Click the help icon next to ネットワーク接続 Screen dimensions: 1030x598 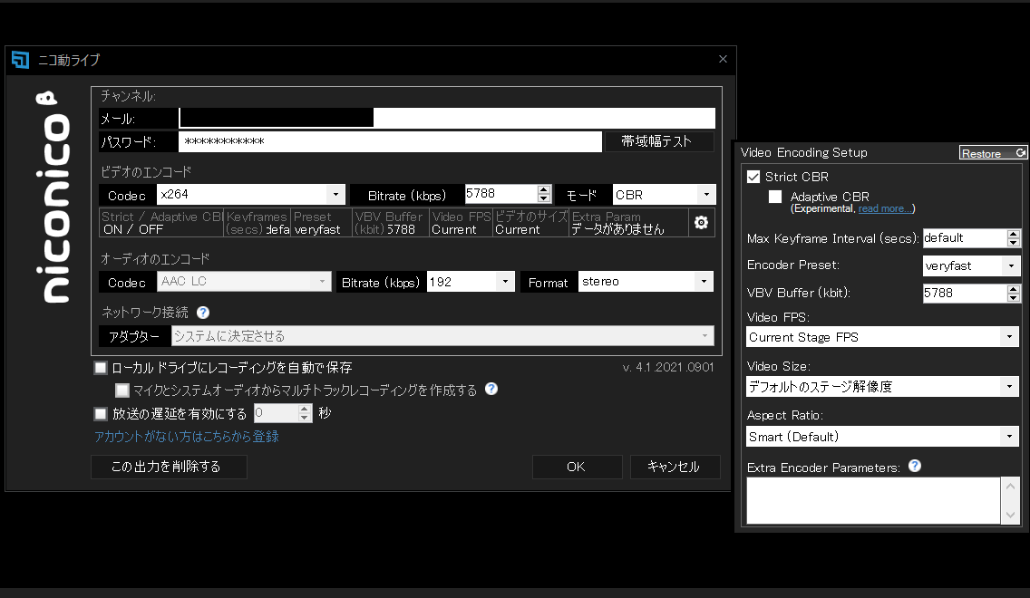pyautogui.click(x=203, y=313)
